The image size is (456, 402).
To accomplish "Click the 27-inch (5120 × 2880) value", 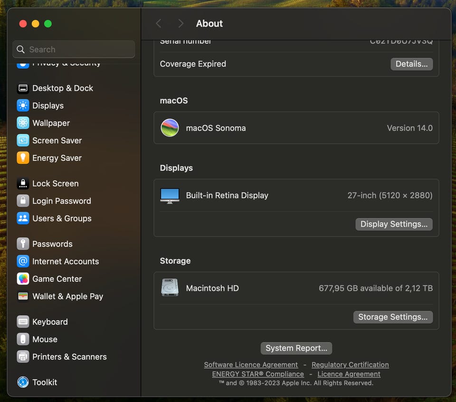I will [389, 196].
